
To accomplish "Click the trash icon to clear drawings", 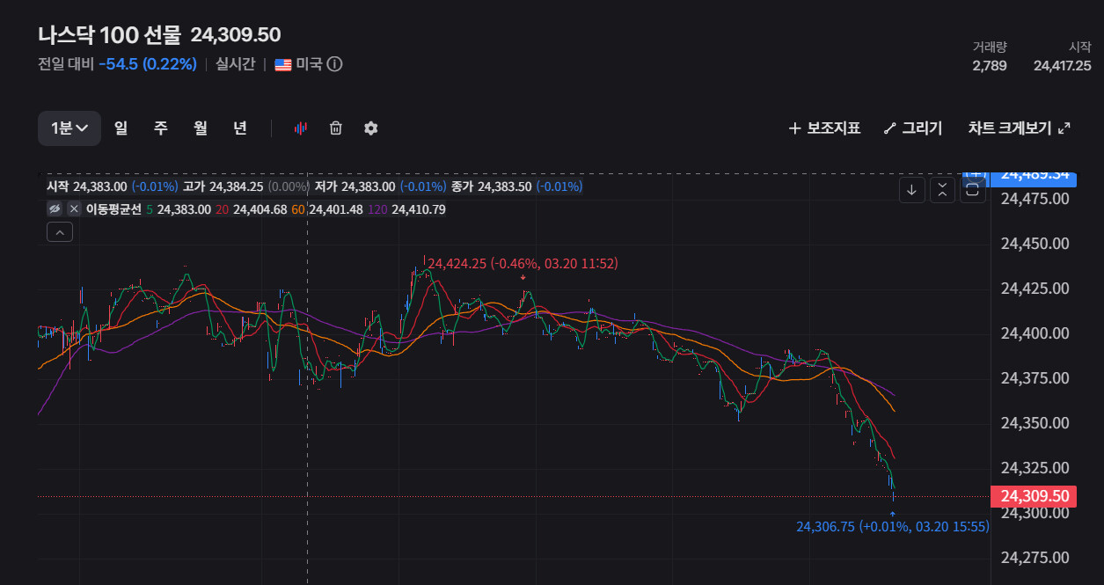I will point(335,128).
